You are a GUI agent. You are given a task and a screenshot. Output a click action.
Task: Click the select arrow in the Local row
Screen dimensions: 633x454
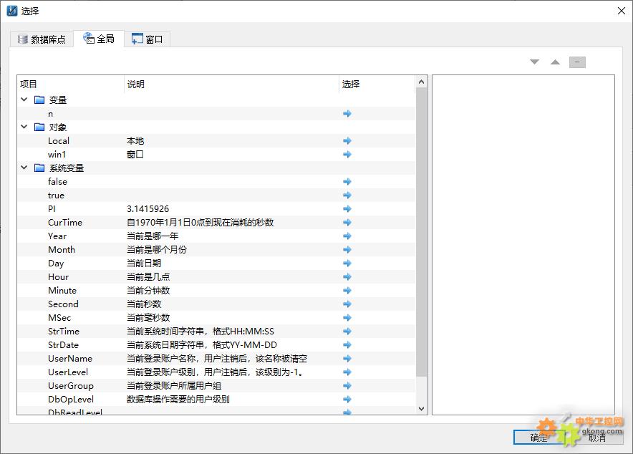pyautogui.click(x=347, y=141)
